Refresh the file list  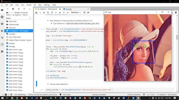[x=24, y=9]
